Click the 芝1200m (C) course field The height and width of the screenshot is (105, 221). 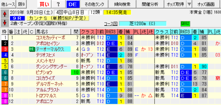[143, 24]
